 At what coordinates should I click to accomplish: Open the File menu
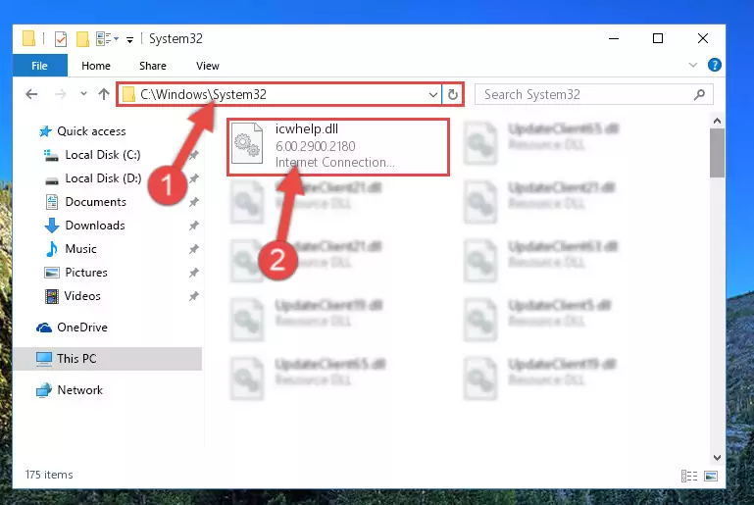[x=40, y=66]
